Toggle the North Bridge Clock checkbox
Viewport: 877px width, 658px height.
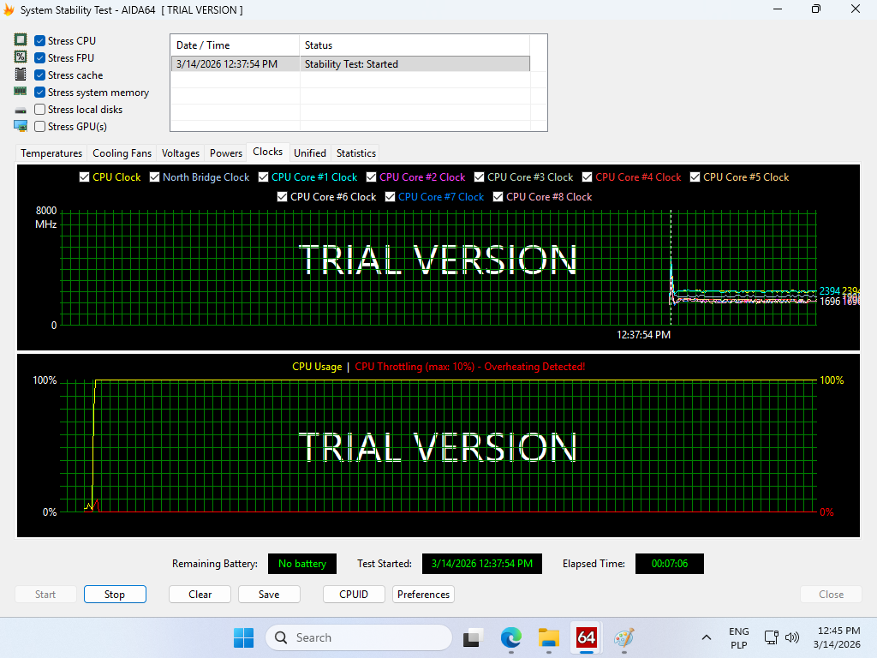pyautogui.click(x=154, y=176)
